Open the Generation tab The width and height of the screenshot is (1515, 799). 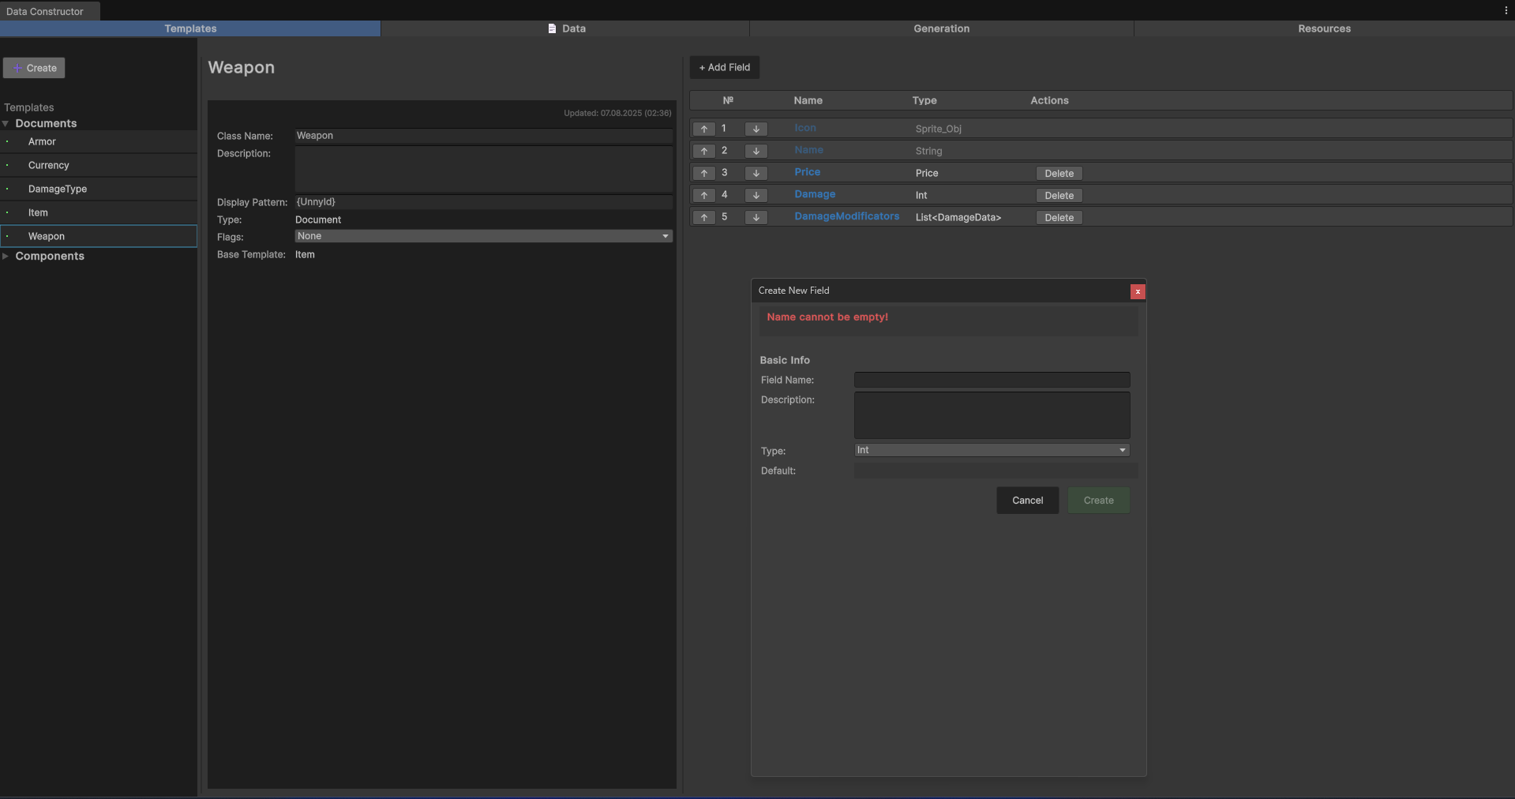click(x=941, y=28)
